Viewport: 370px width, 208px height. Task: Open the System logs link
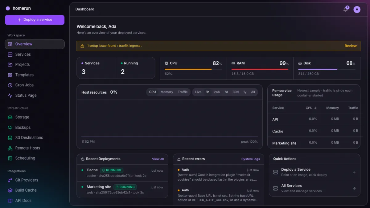point(251,159)
